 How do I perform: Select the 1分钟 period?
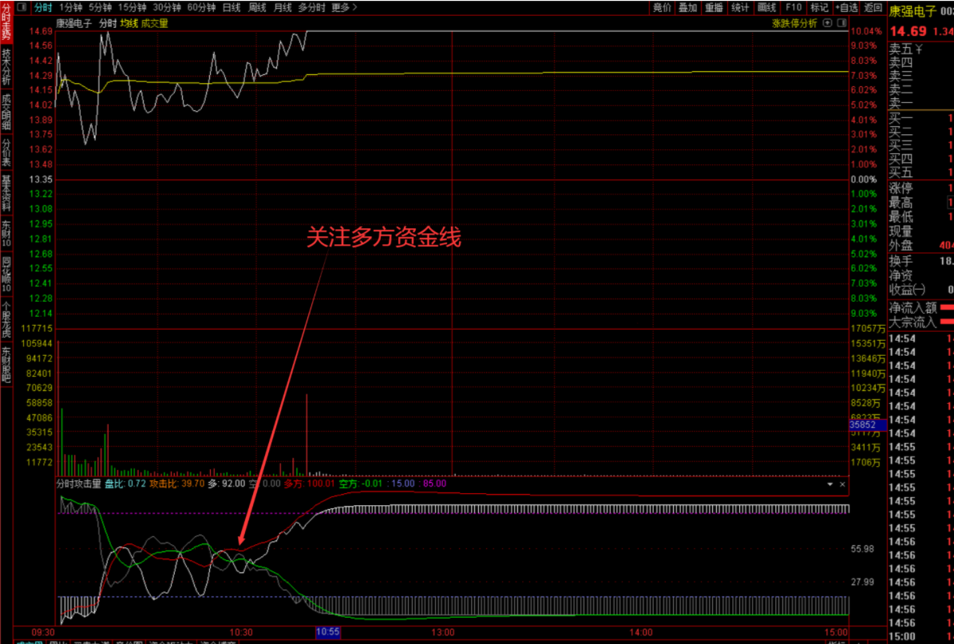(x=70, y=7)
